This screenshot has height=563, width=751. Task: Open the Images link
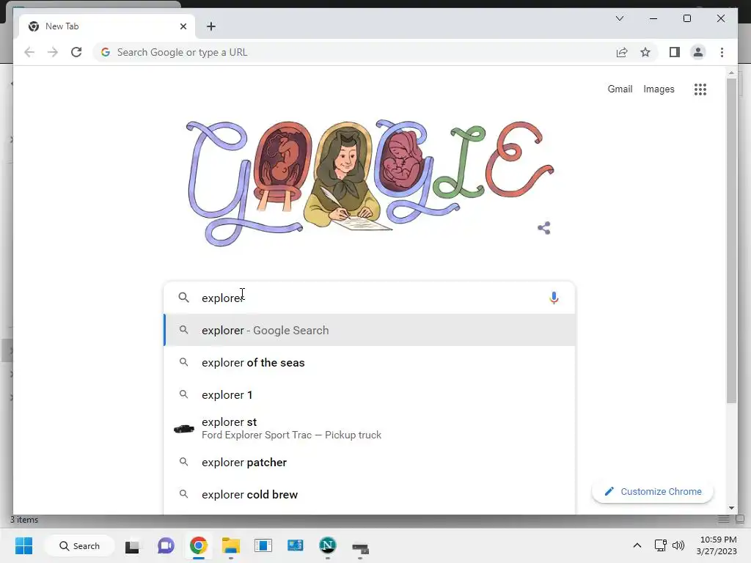point(659,89)
